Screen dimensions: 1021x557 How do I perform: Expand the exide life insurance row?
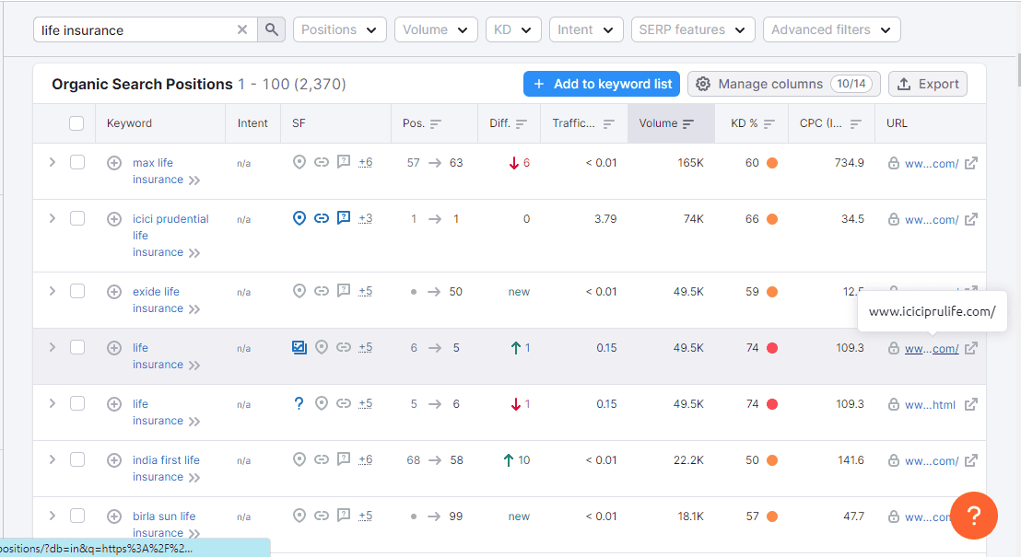click(x=53, y=291)
